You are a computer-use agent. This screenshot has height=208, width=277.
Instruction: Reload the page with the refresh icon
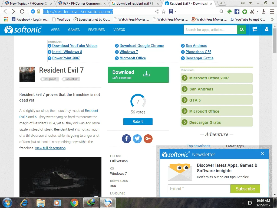(22, 11)
